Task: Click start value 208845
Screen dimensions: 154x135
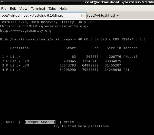Action: 70,61
